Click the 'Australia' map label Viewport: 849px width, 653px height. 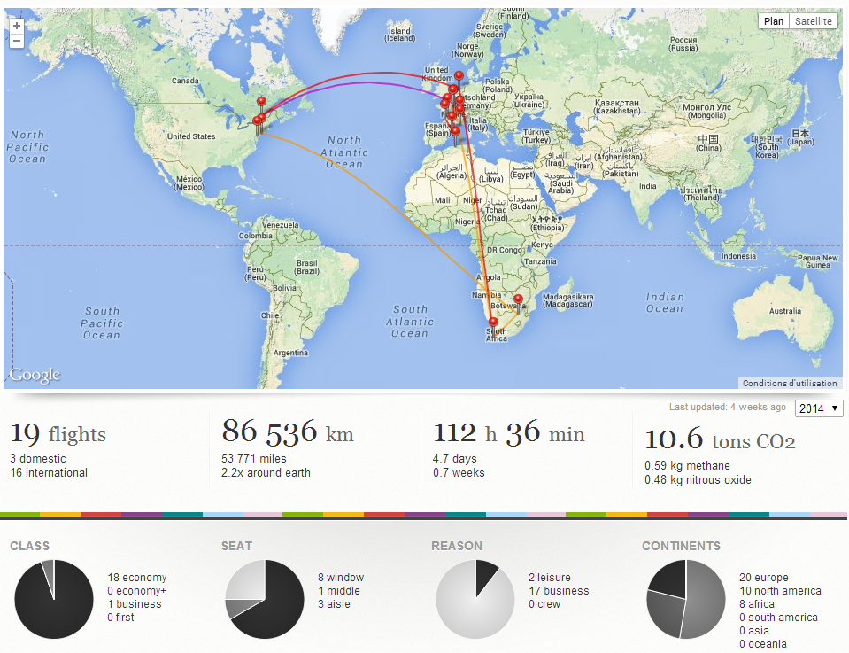pos(785,310)
